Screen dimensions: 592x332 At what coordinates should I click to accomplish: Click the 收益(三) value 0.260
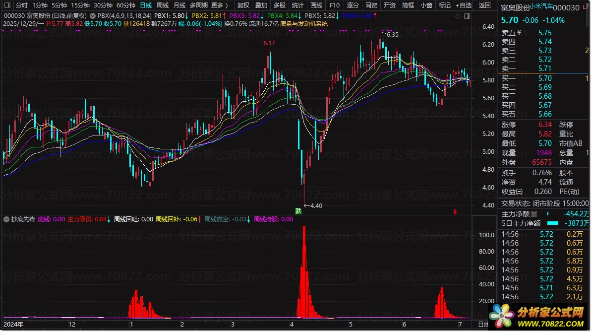click(x=543, y=192)
